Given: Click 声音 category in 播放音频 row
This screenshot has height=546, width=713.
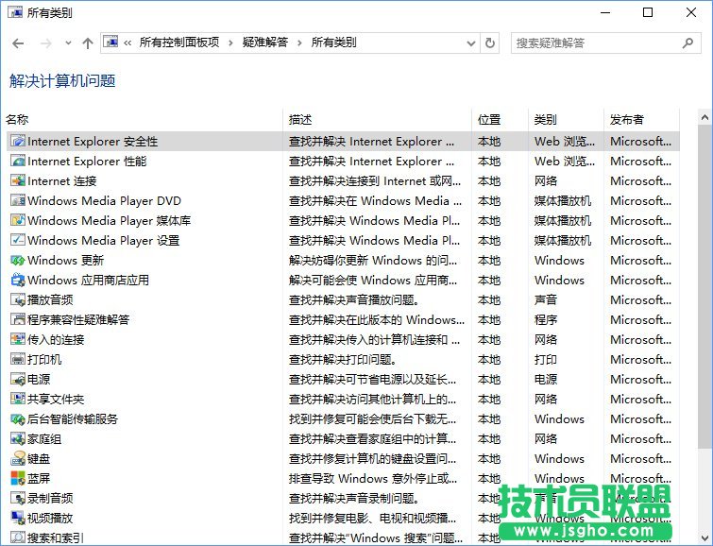Looking at the screenshot, I should point(545,299).
